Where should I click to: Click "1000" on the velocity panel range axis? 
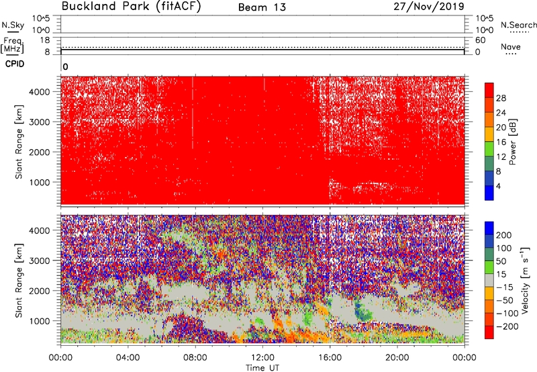40,321
